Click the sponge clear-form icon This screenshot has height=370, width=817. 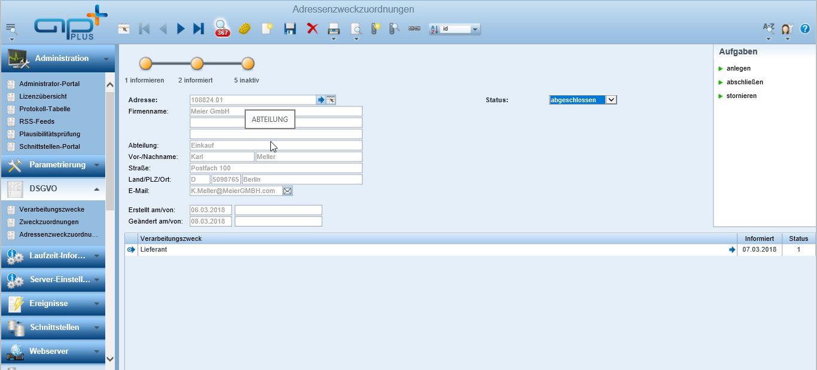point(245,29)
